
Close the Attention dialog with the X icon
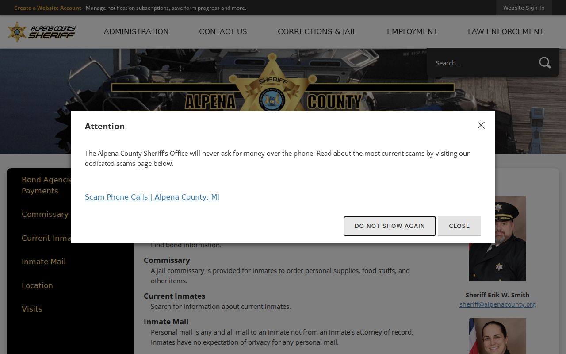click(x=481, y=125)
